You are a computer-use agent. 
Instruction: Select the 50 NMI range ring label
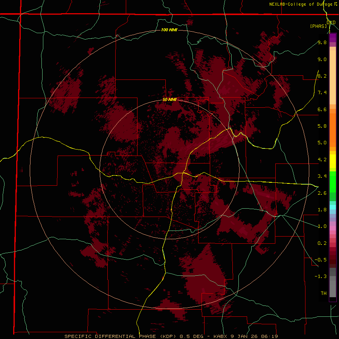coord(169,100)
